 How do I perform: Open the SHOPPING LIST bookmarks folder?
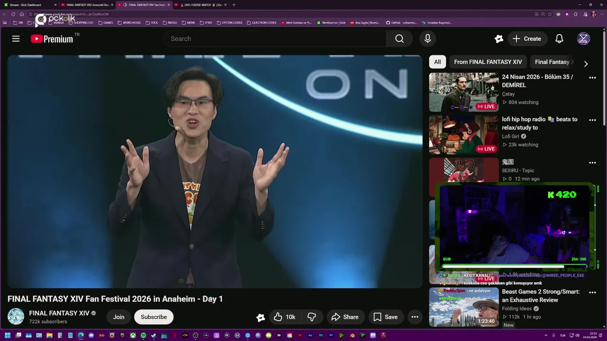(81, 23)
